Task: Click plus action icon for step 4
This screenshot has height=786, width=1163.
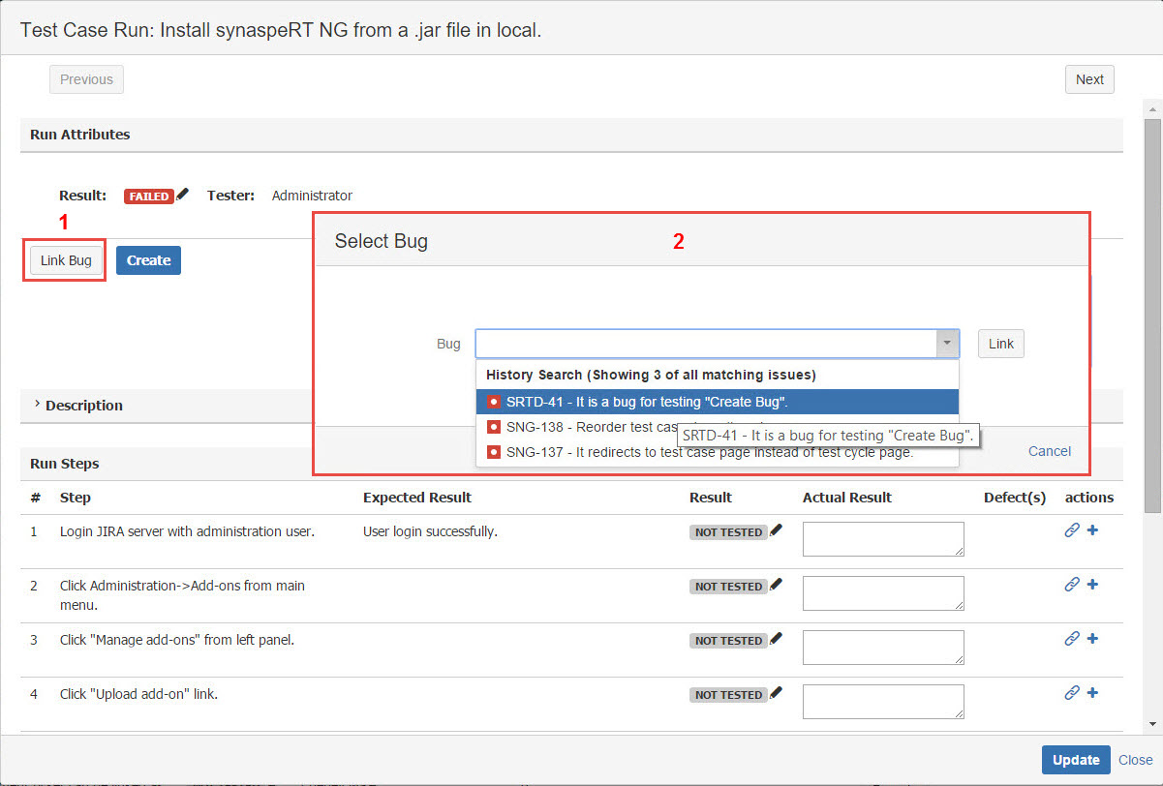Action: [x=1092, y=693]
